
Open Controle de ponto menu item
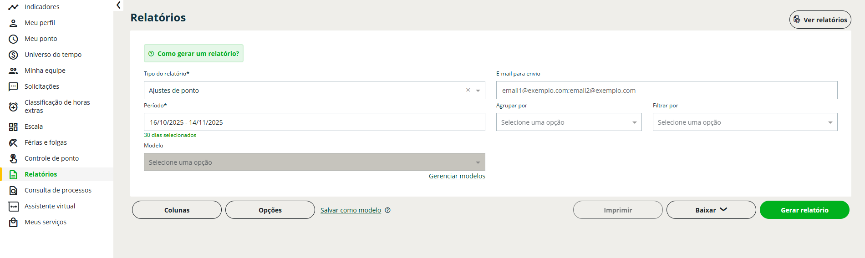[51, 158]
